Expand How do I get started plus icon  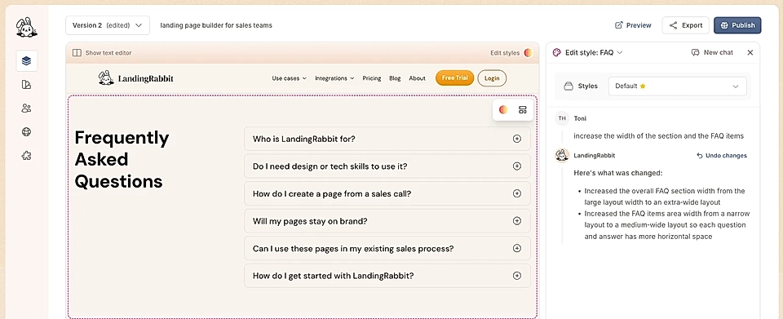coord(517,276)
